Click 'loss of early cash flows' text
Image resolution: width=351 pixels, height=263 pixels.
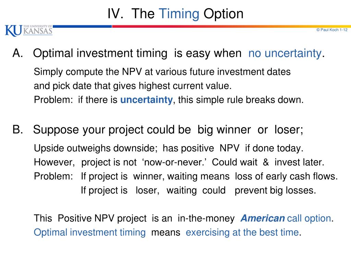pos(286,176)
